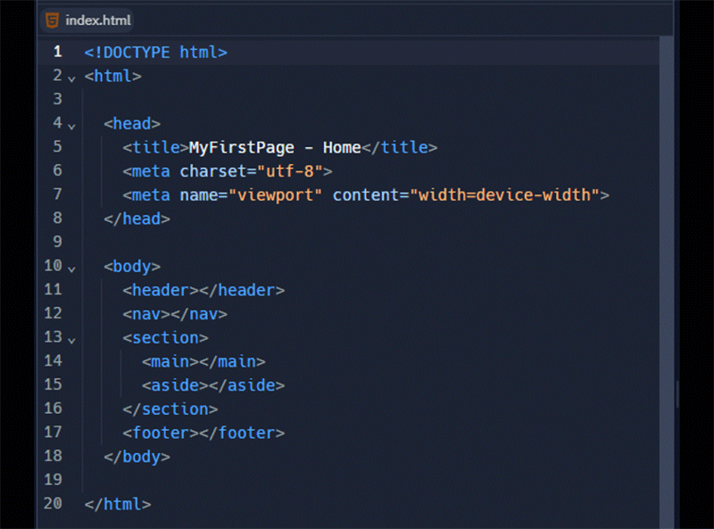Fold the body block at line 10
Screen dimensions: 714x529
(x=71, y=269)
